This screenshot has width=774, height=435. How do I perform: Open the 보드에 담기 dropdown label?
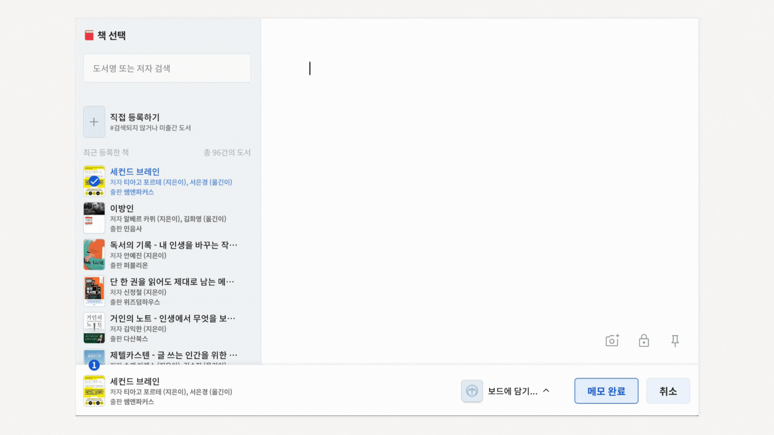click(x=512, y=391)
